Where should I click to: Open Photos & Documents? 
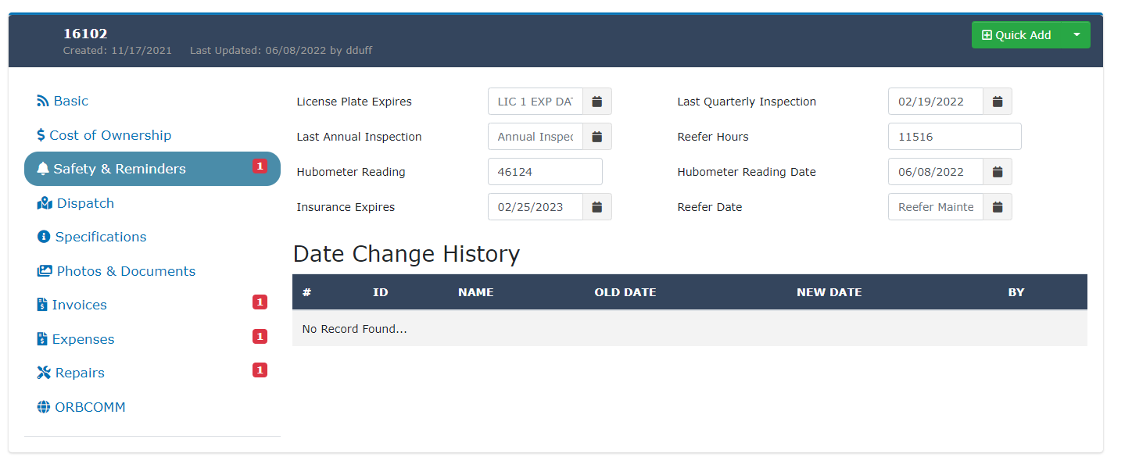tap(116, 271)
